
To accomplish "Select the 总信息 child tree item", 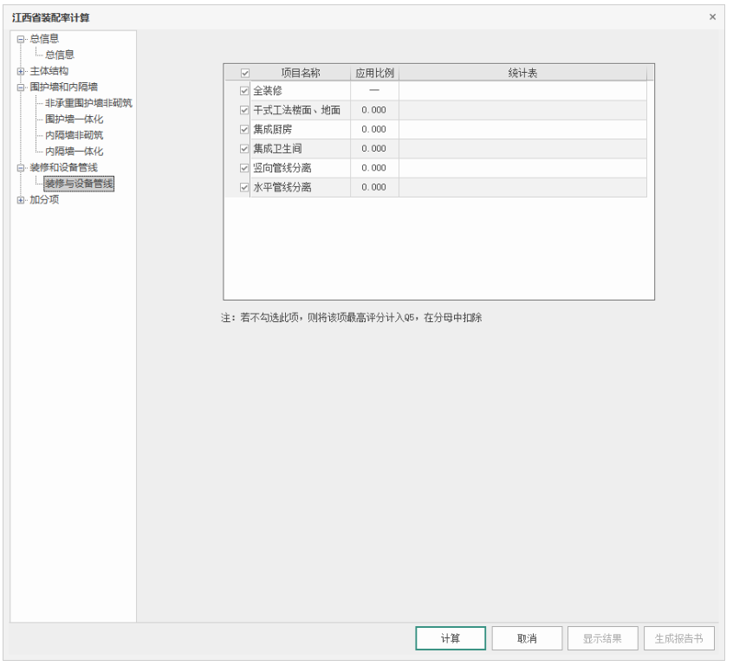I will tap(60, 55).
